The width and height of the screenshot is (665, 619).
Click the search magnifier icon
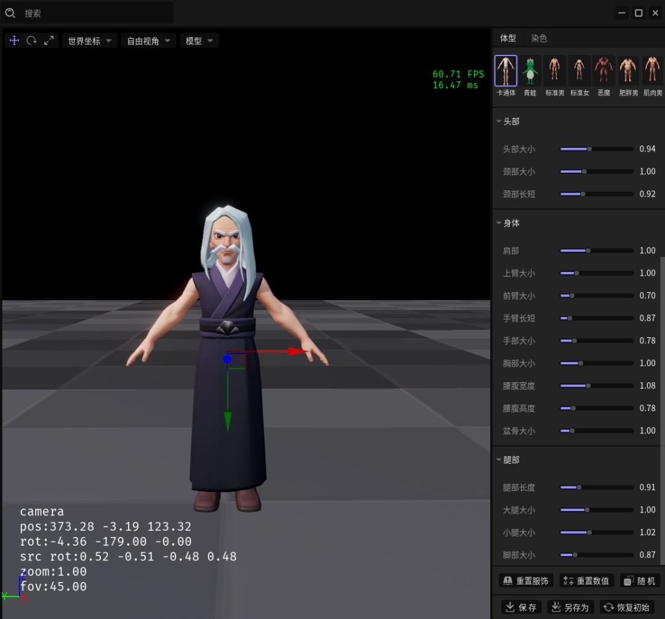(x=10, y=13)
